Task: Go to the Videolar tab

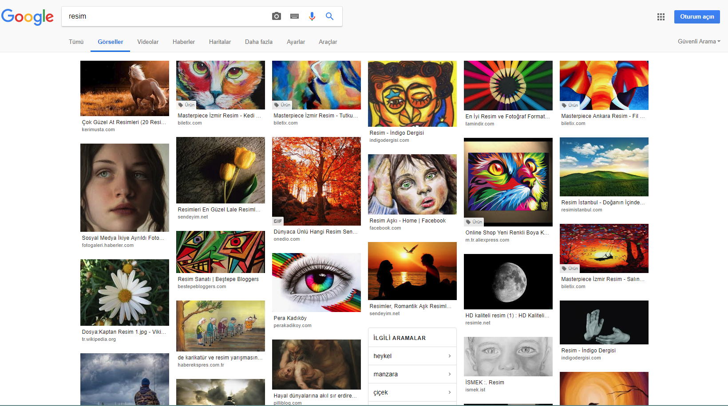Action: (x=148, y=42)
